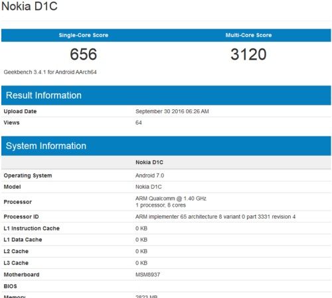Select the Single-Core Score header

[x=84, y=35]
